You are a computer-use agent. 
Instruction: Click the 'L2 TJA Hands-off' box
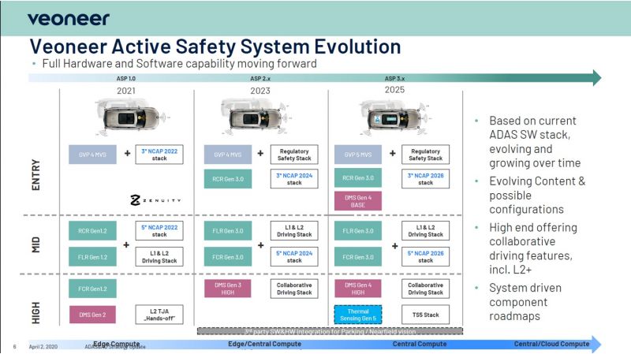pyautogui.click(x=159, y=315)
